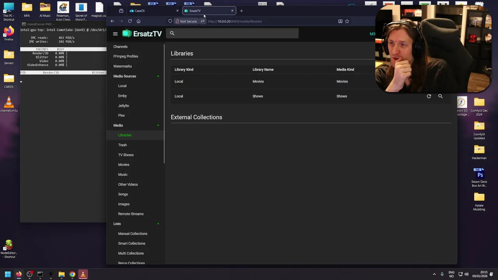Show hidden system tray icons chevron

(x=434, y=274)
